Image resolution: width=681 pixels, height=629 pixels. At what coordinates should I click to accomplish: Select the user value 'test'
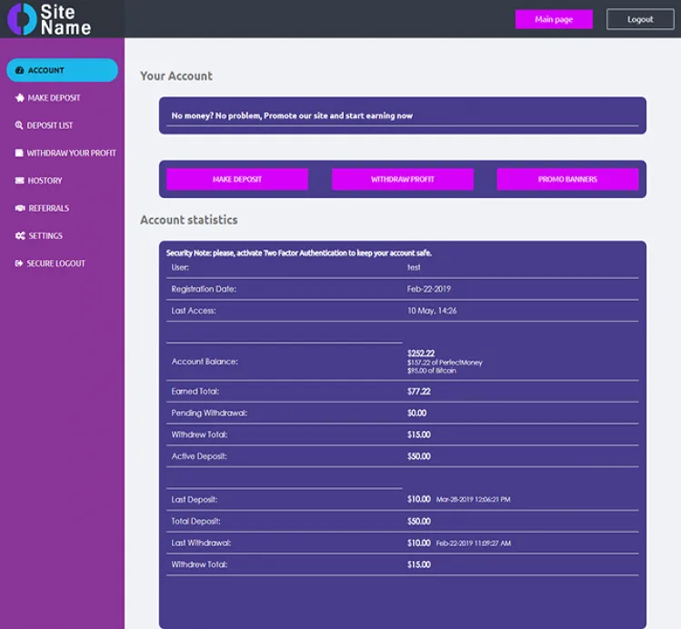pos(414,267)
